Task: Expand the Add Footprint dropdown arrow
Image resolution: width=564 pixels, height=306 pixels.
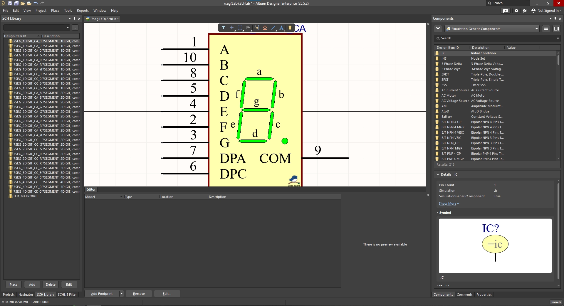Action: click(x=121, y=294)
